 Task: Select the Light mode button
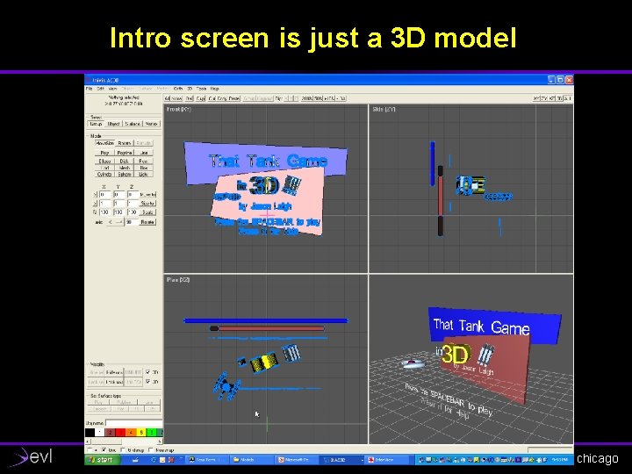[x=144, y=174]
